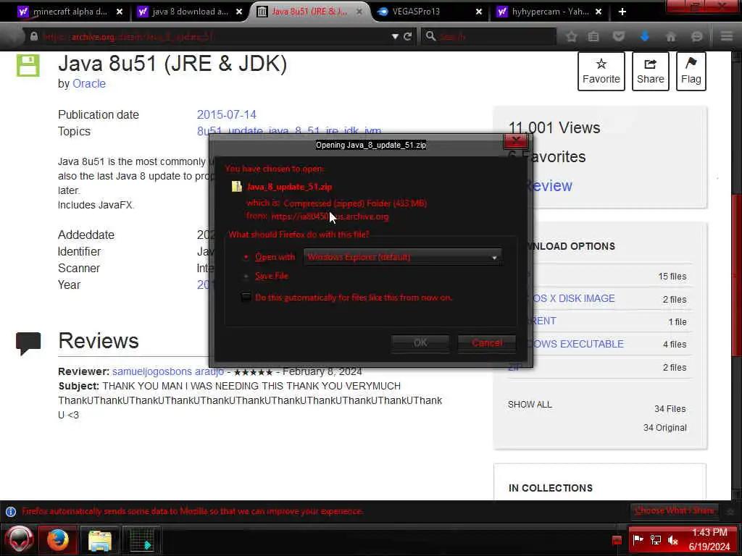Click the reload page icon
Viewport: 742px width, 556px height.
407,36
